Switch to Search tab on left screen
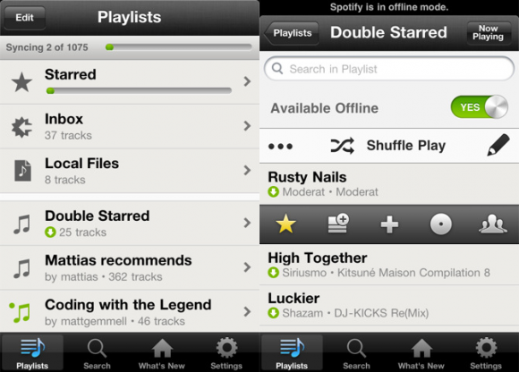 (97, 353)
